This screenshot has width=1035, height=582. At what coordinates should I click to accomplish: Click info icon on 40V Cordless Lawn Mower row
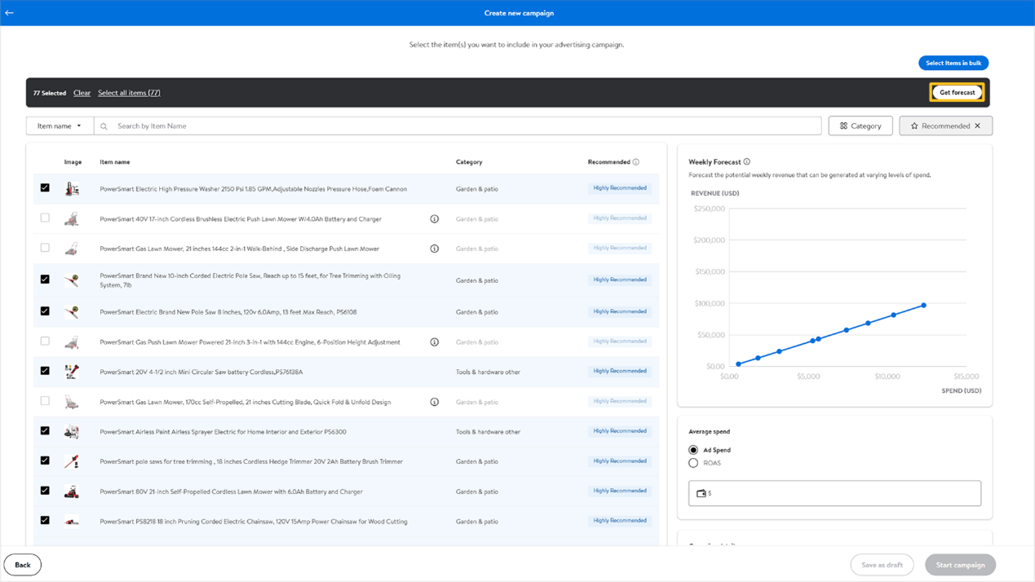click(435, 219)
